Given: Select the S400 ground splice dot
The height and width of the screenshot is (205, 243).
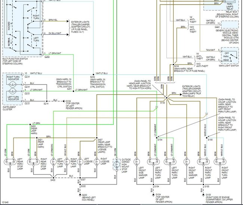Looking at the screenshot, I should 53,178.
